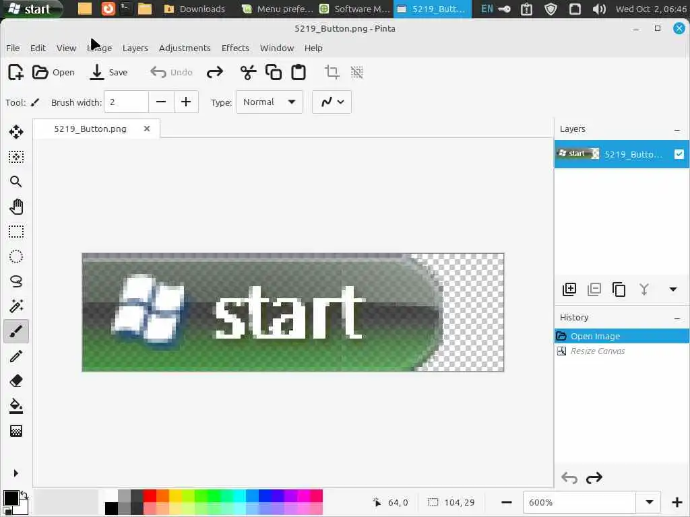This screenshot has width=690, height=517.
Task: Open the Adjustments menu
Action: tap(185, 48)
